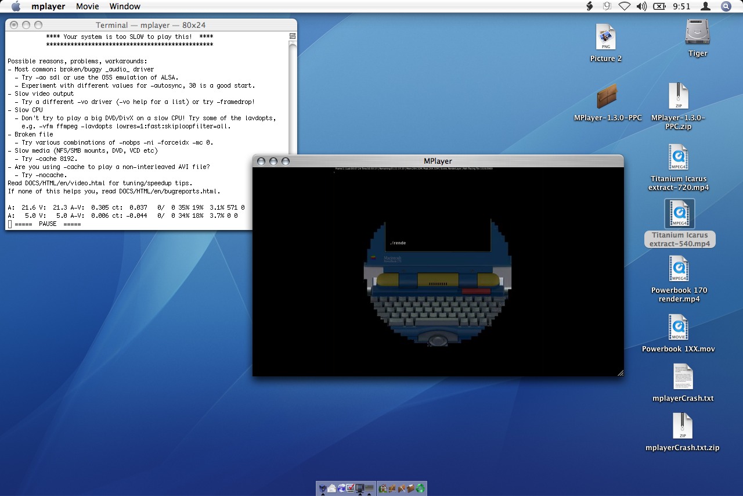Select Powerbook 170 render.mp4 file
Viewport: 743px width, 496px height.
(678, 269)
